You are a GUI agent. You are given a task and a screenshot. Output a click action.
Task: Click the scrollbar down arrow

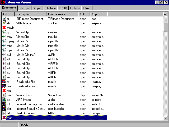(x=165, y=118)
